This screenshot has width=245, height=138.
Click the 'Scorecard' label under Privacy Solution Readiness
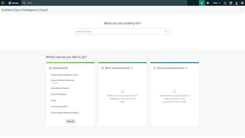click(x=55, y=83)
